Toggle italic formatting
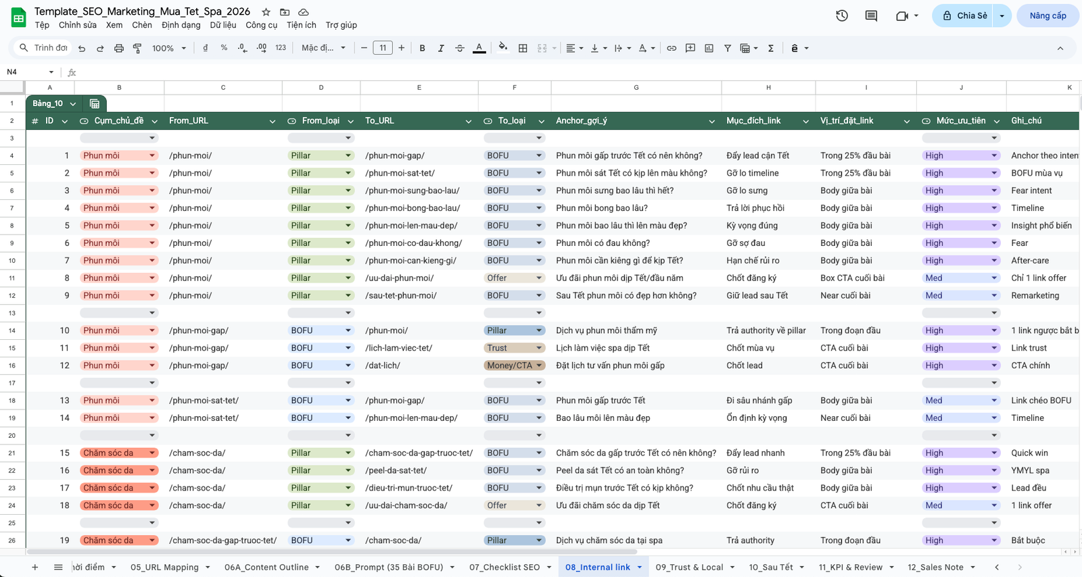The height and width of the screenshot is (577, 1082). point(441,48)
